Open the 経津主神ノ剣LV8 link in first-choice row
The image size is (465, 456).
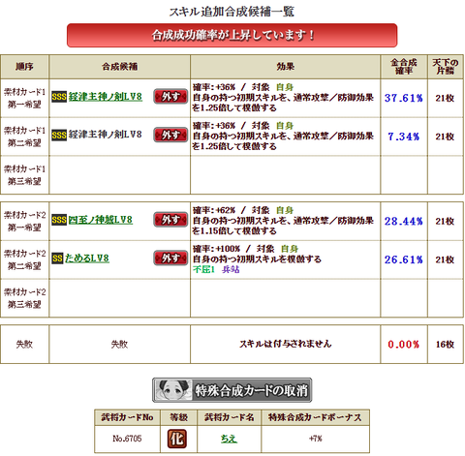point(105,97)
